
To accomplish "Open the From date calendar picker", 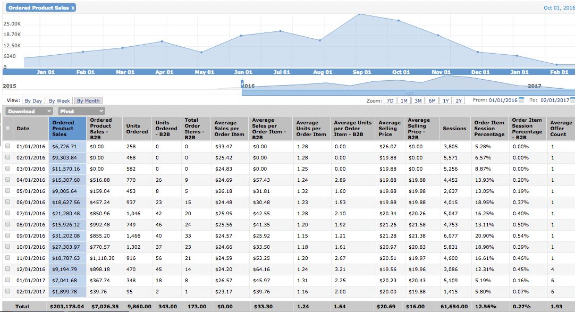I will (x=521, y=100).
